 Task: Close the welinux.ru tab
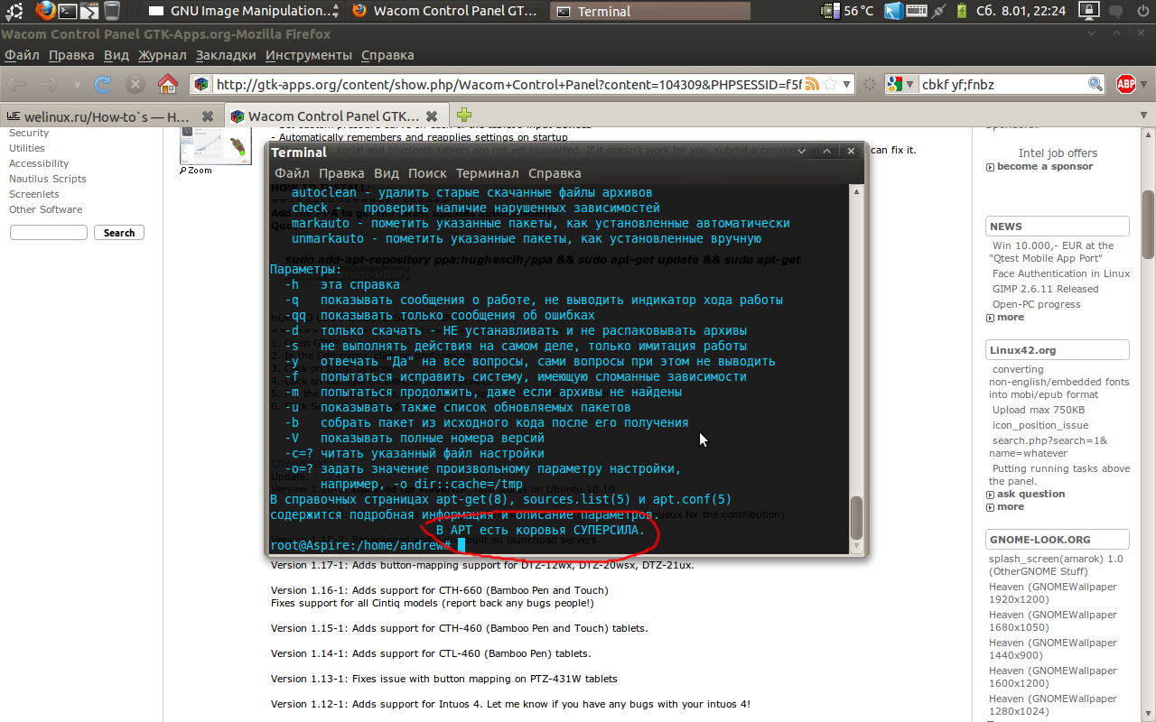pos(208,116)
